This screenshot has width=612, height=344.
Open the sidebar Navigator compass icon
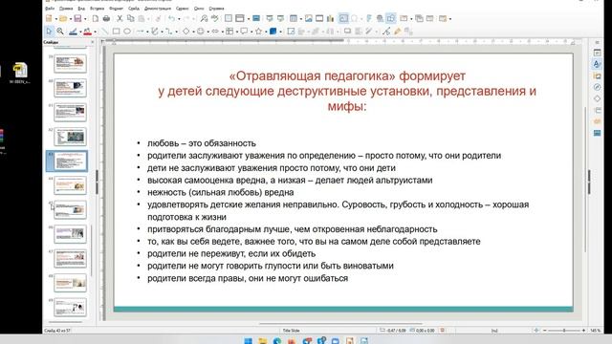click(x=597, y=87)
